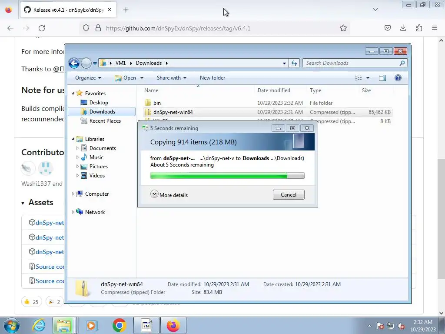Close the Release v6.4.1 tab
The width and height of the screenshot is (445, 334).
tap(110, 10)
